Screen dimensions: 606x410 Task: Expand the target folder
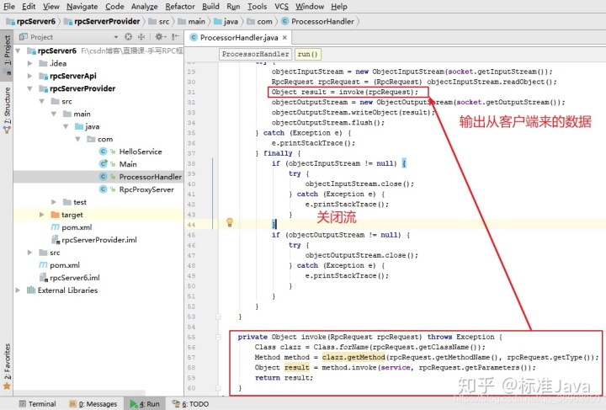click(42, 215)
